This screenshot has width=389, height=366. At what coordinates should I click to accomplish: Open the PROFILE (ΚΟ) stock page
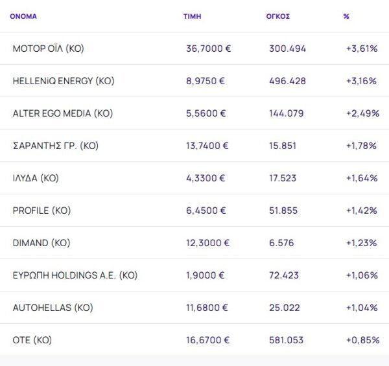tap(41, 211)
